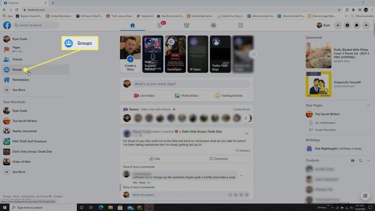Show next stories with arrow button
This screenshot has height=211, width=375.
coord(253,54)
